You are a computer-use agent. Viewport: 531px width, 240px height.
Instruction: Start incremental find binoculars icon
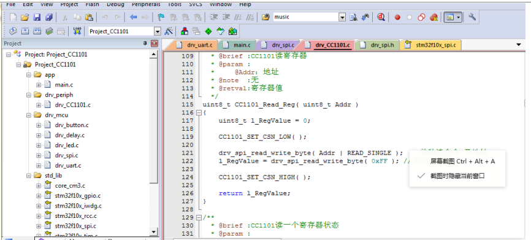[365, 17]
